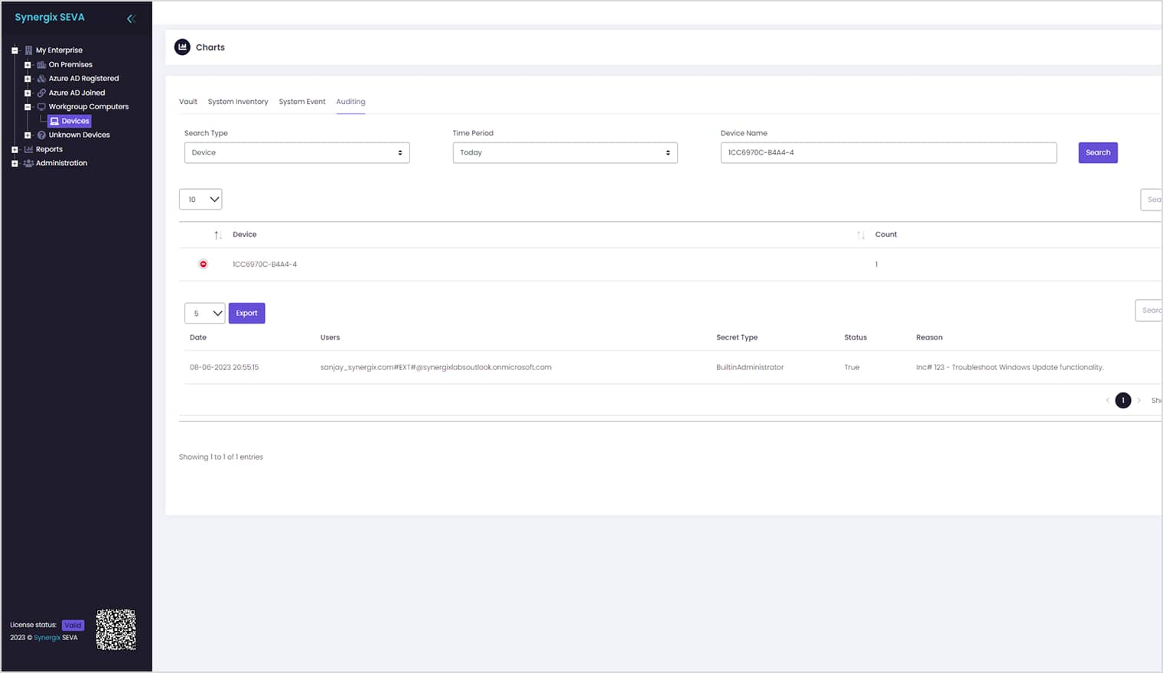
Task: Export the audit records
Action: pyautogui.click(x=246, y=314)
